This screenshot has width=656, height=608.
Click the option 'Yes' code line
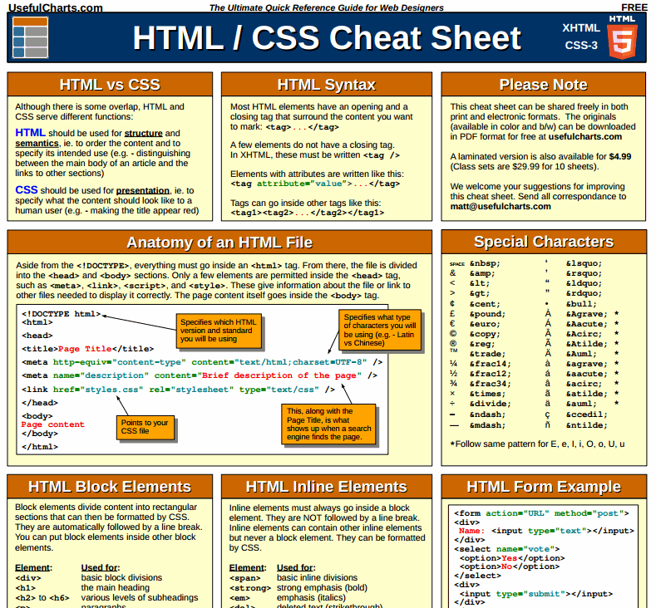click(512, 558)
